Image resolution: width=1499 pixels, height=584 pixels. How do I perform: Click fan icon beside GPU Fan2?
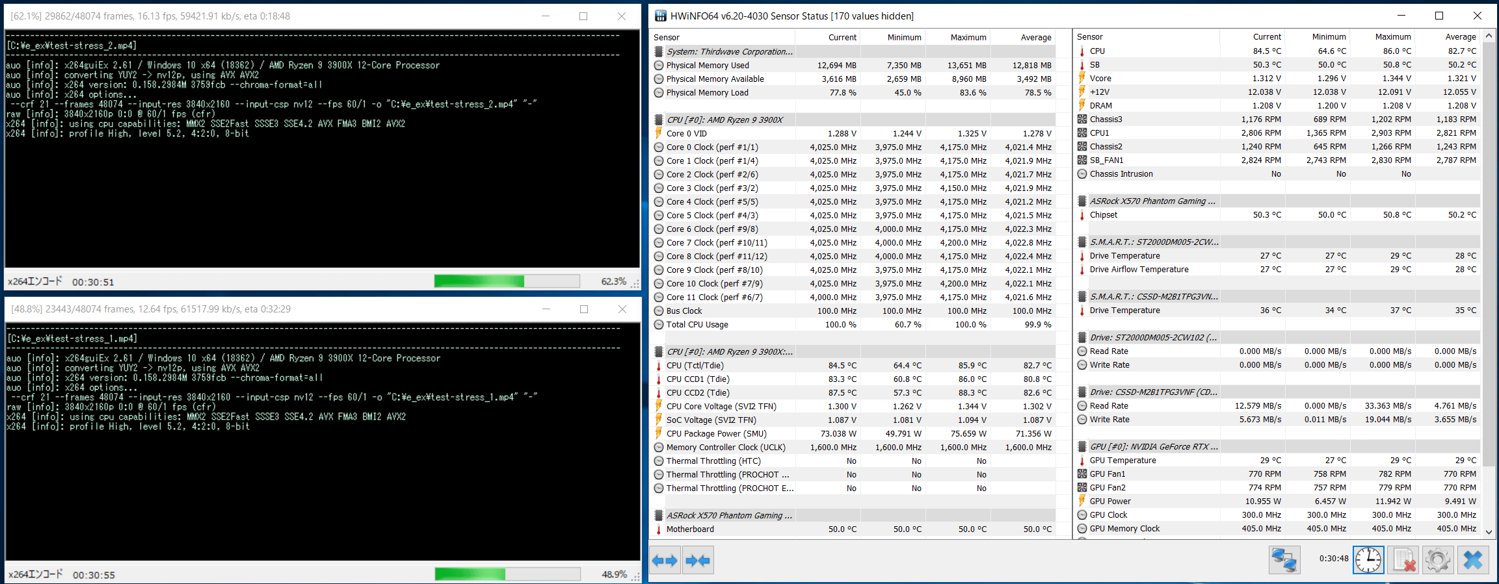coord(1082,487)
